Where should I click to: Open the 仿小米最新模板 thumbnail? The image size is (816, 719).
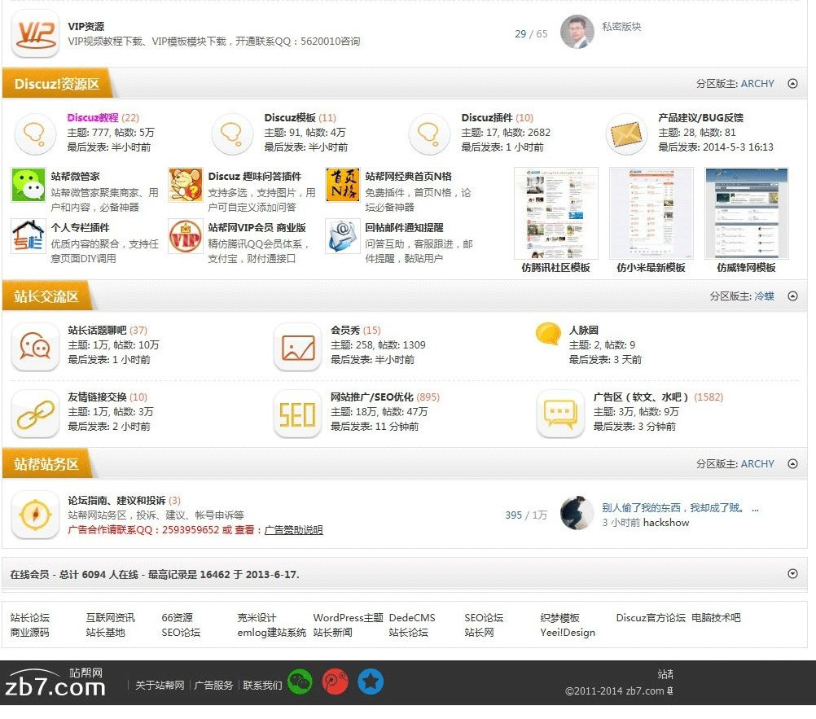(651, 213)
